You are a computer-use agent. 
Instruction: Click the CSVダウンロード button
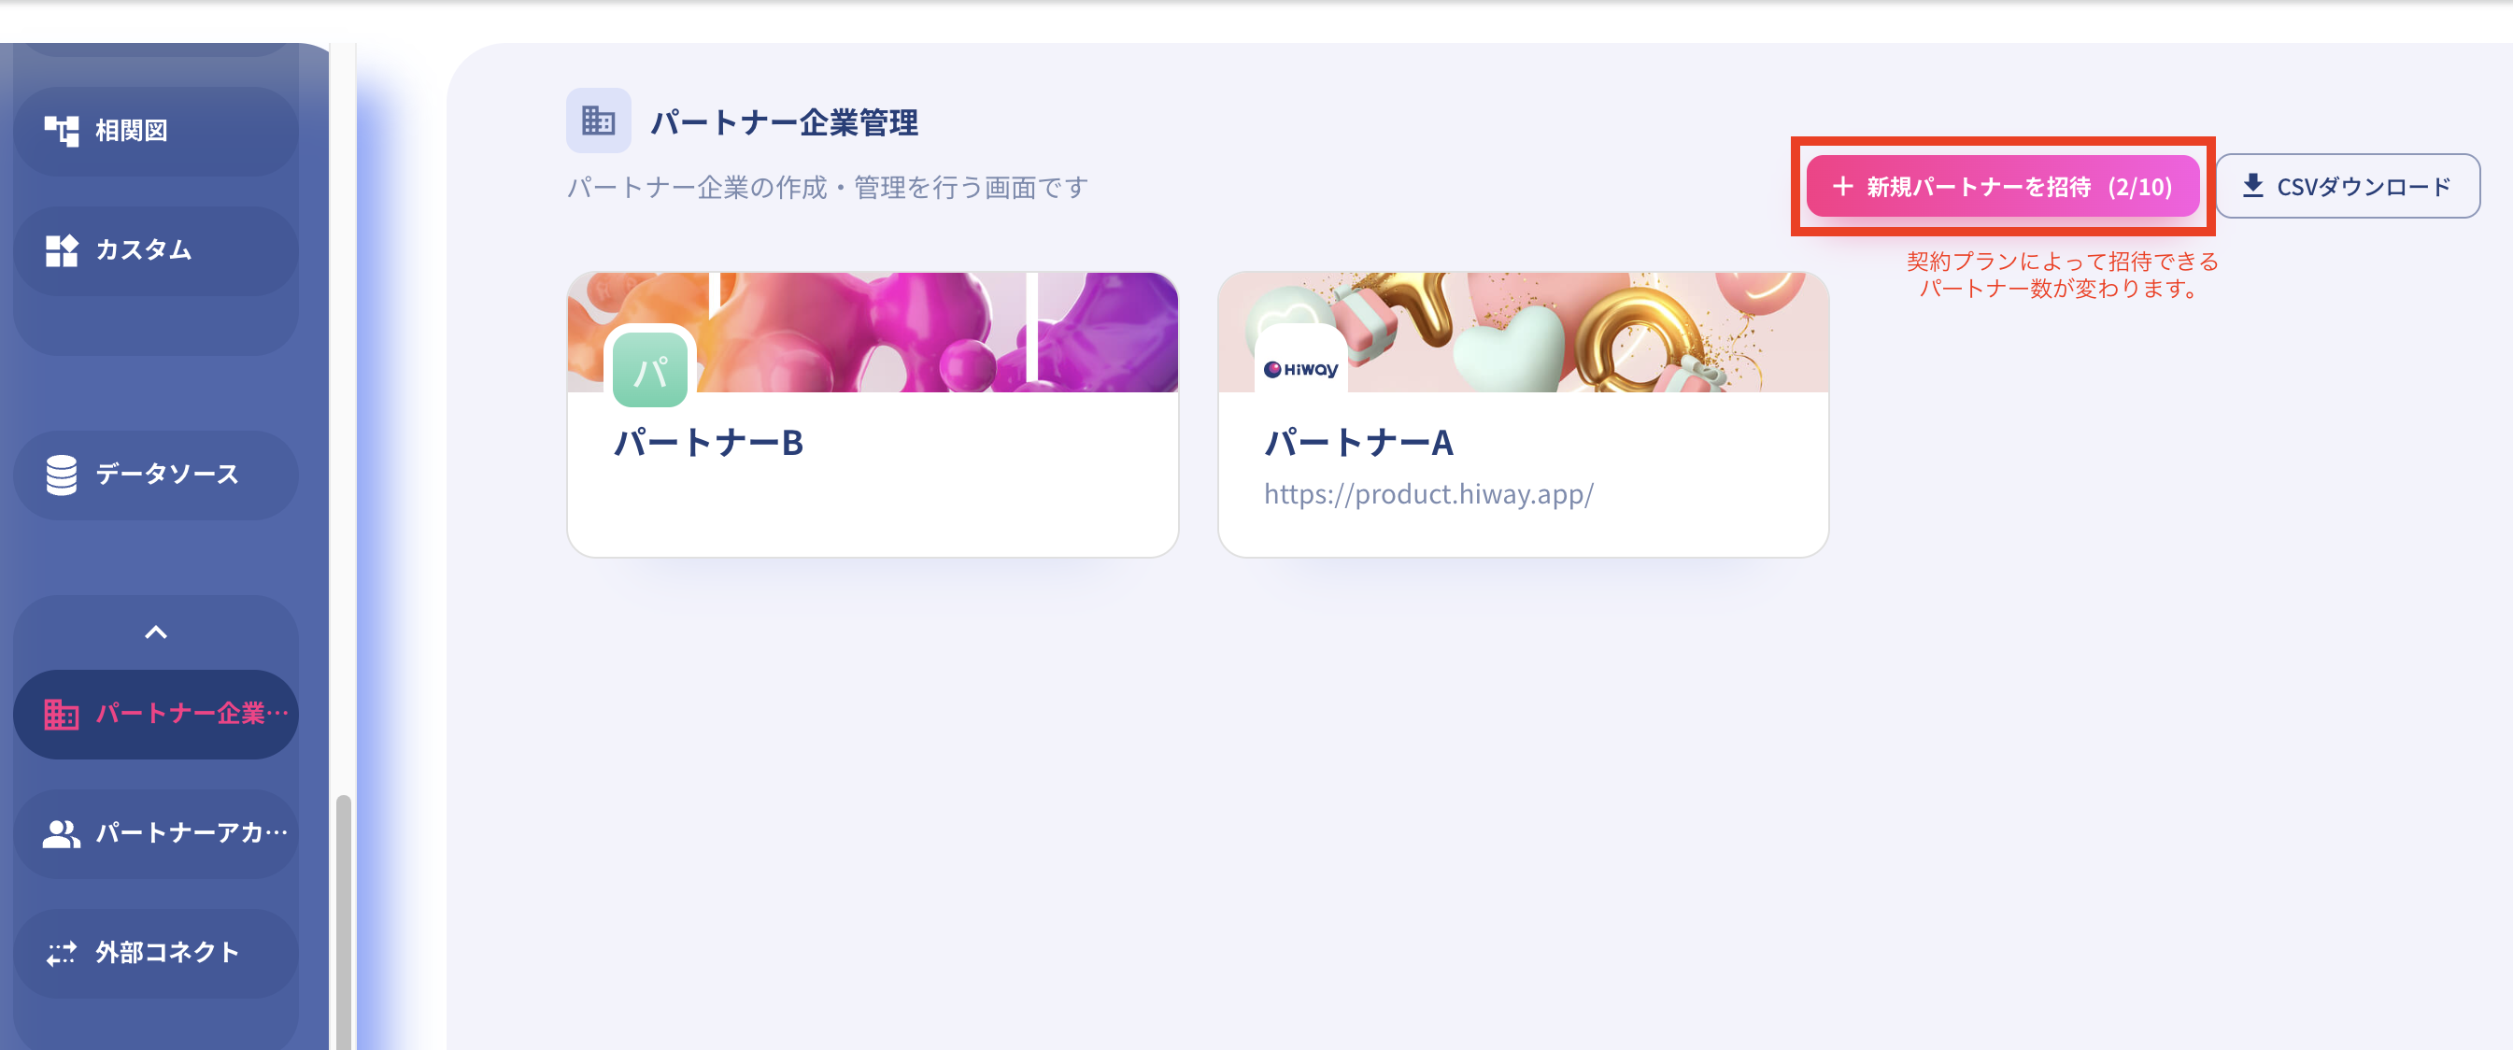[2347, 187]
